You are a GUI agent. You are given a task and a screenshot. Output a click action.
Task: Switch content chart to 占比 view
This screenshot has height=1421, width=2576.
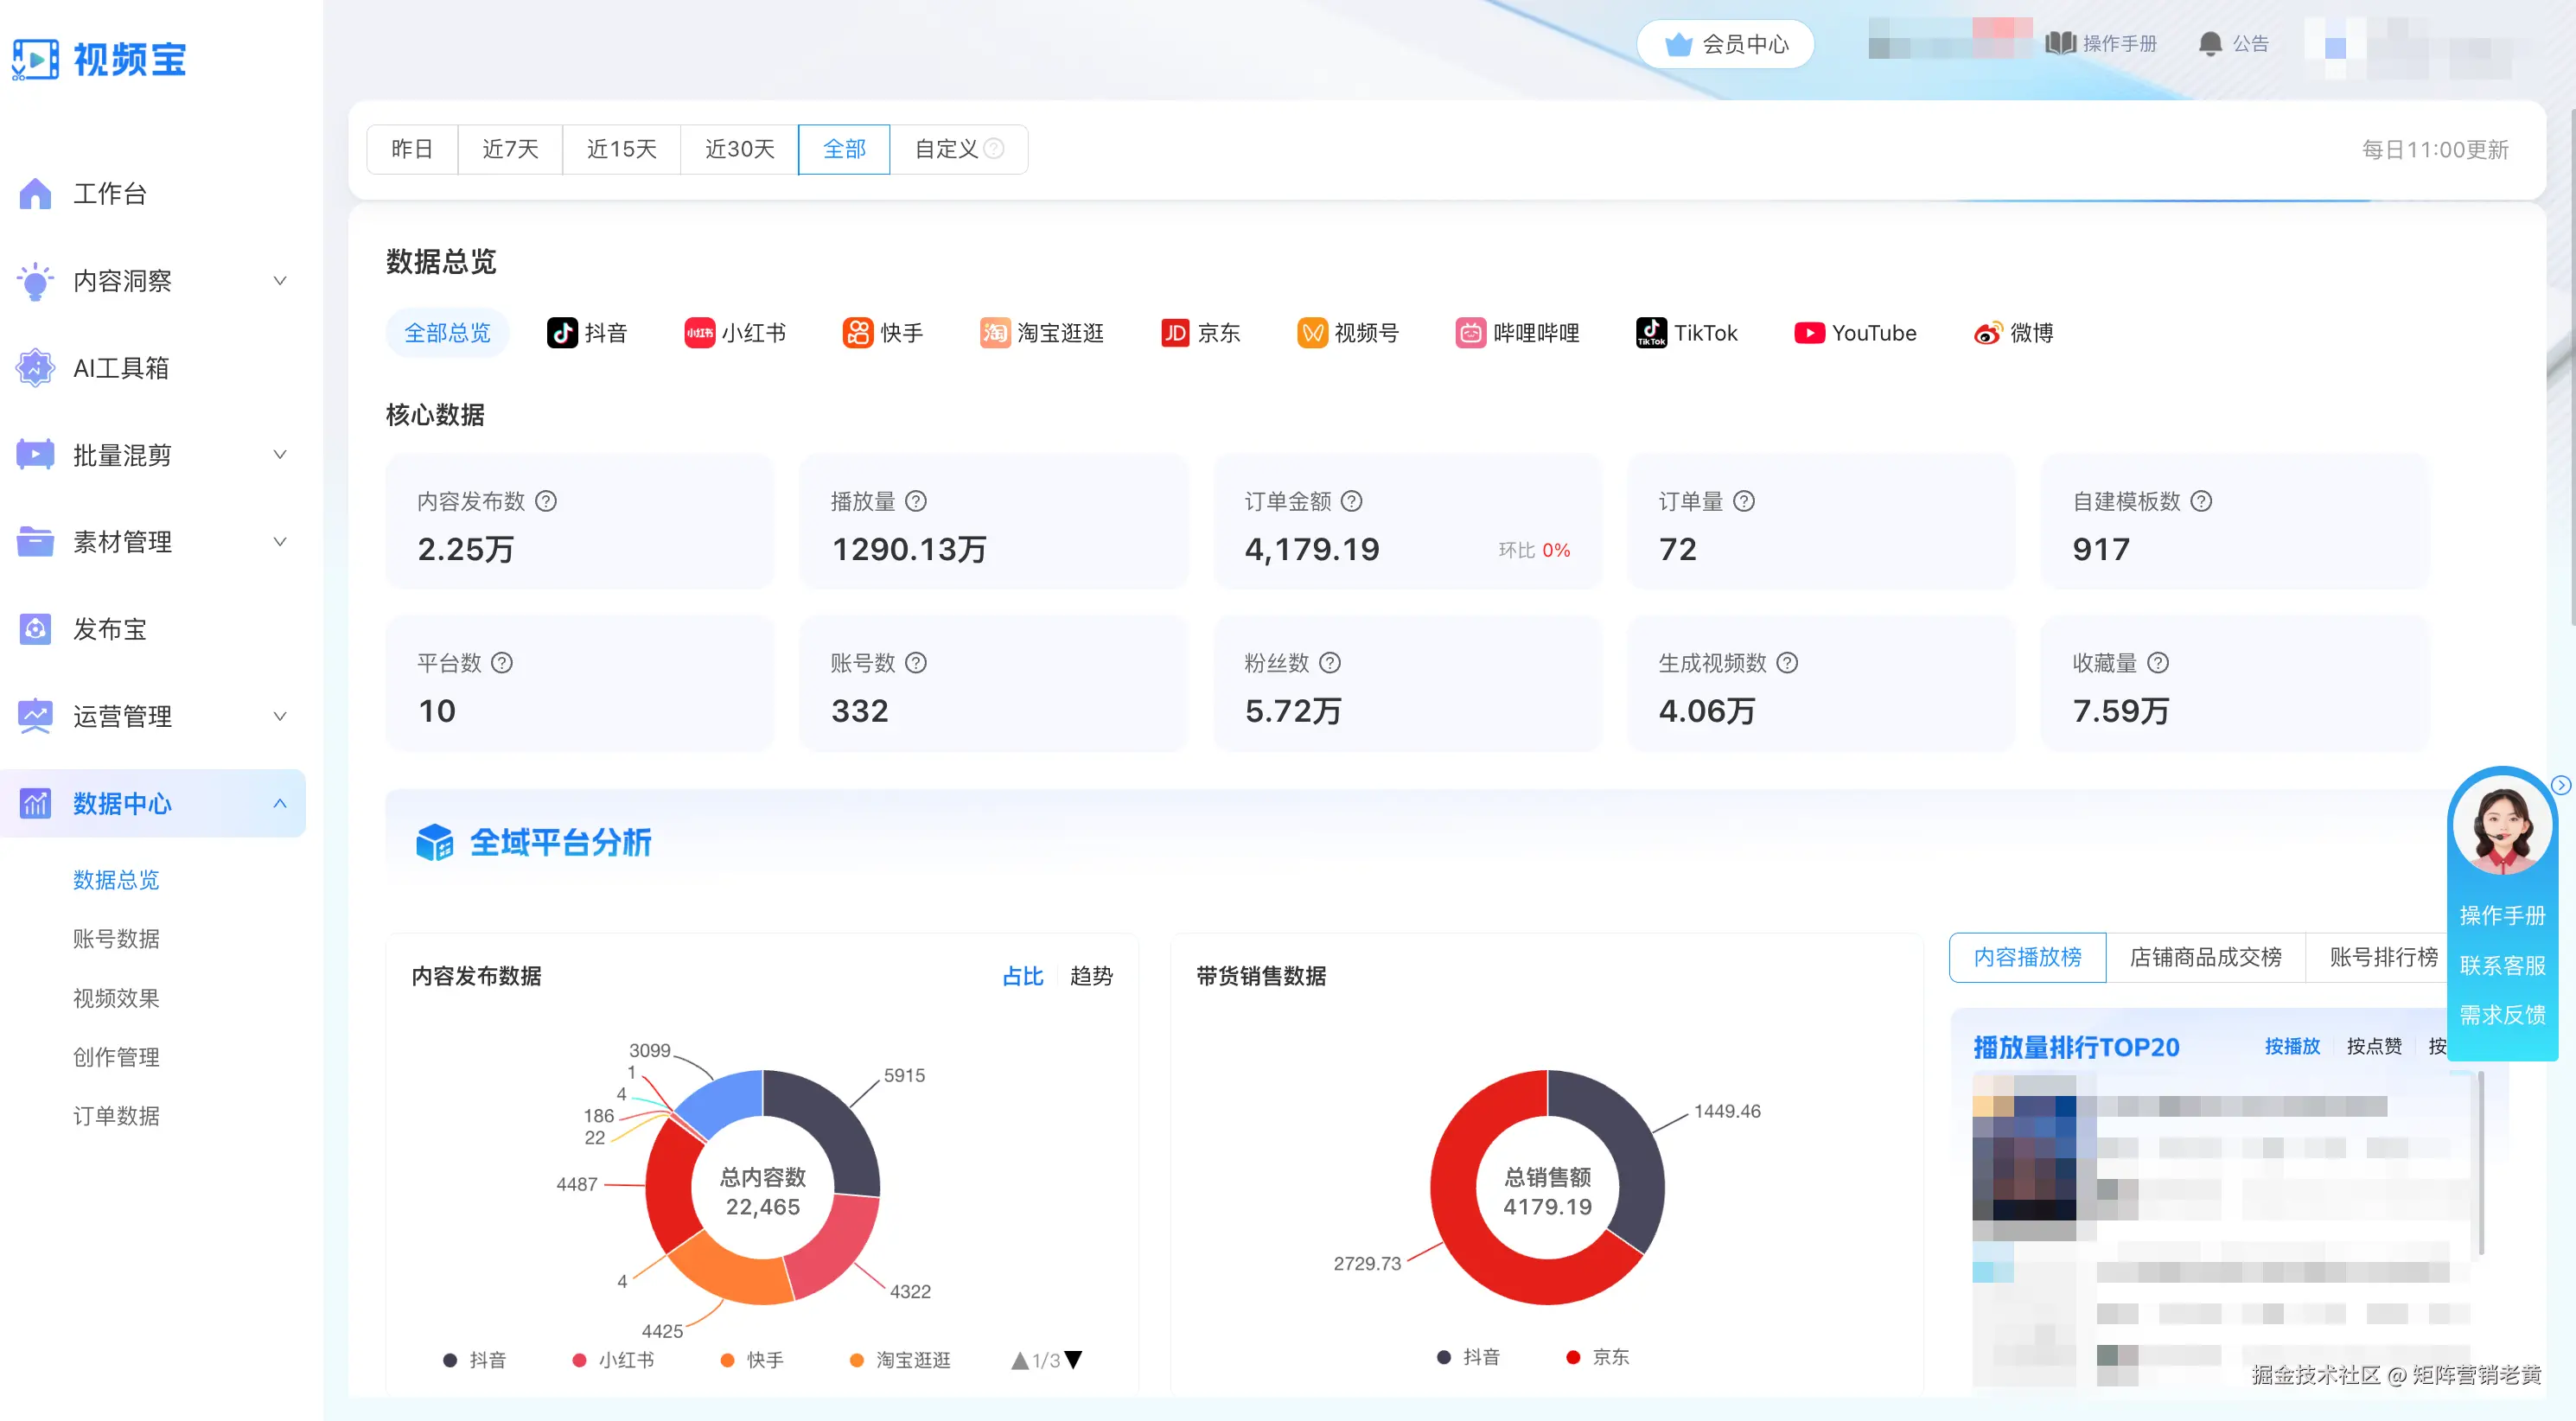pyautogui.click(x=1023, y=976)
